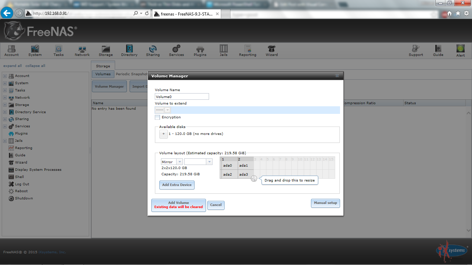Image resolution: width=472 pixels, height=265 pixels.
Task: Open the Plugins toolbar icon
Action: [200, 50]
